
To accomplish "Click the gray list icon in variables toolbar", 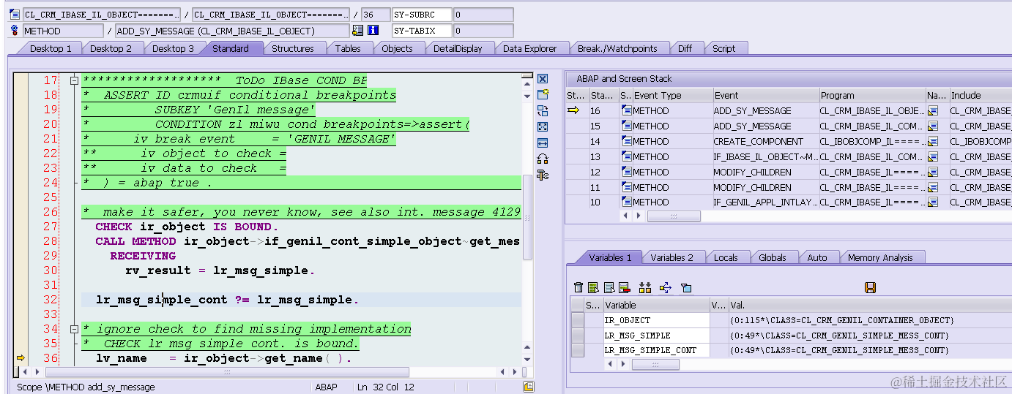I will (x=609, y=288).
